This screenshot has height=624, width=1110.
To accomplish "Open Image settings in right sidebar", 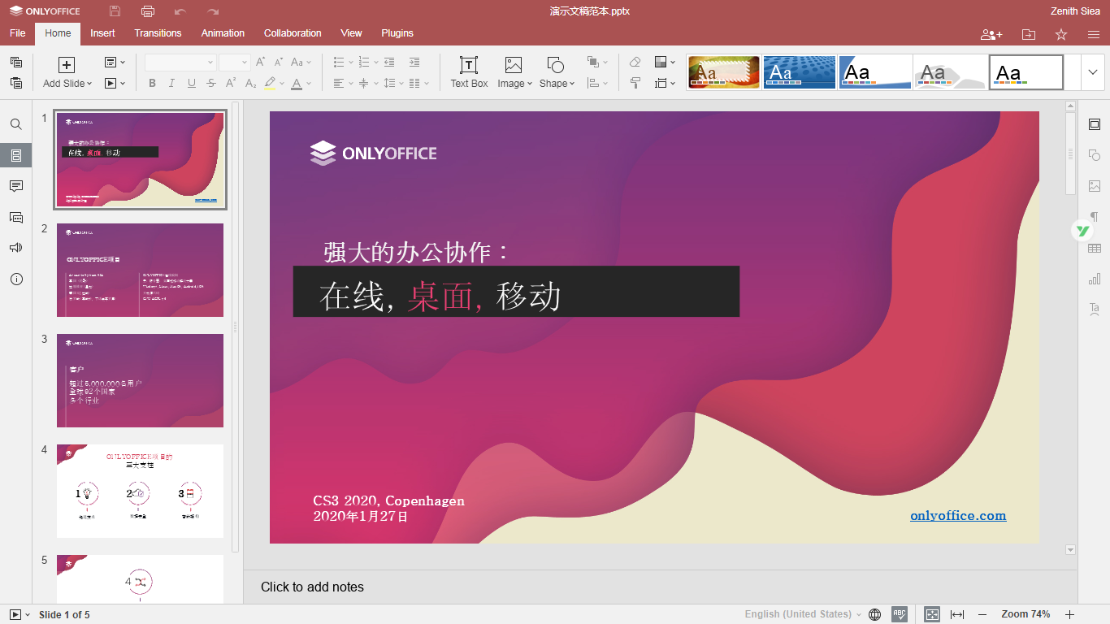I will pos(1095,186).
